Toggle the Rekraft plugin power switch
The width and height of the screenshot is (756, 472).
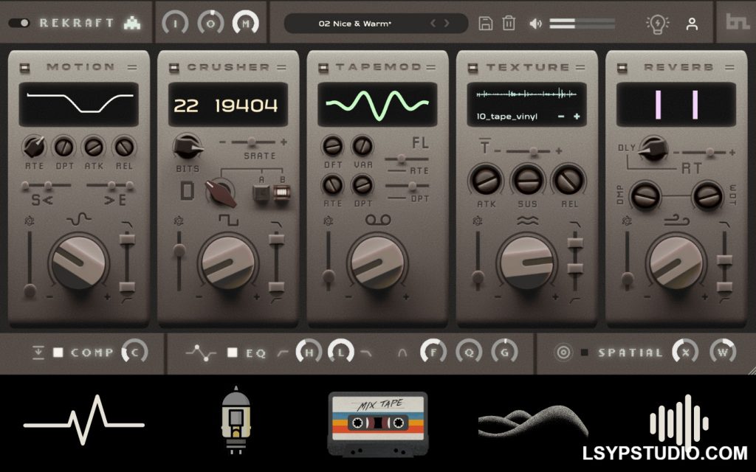[18, 23]
